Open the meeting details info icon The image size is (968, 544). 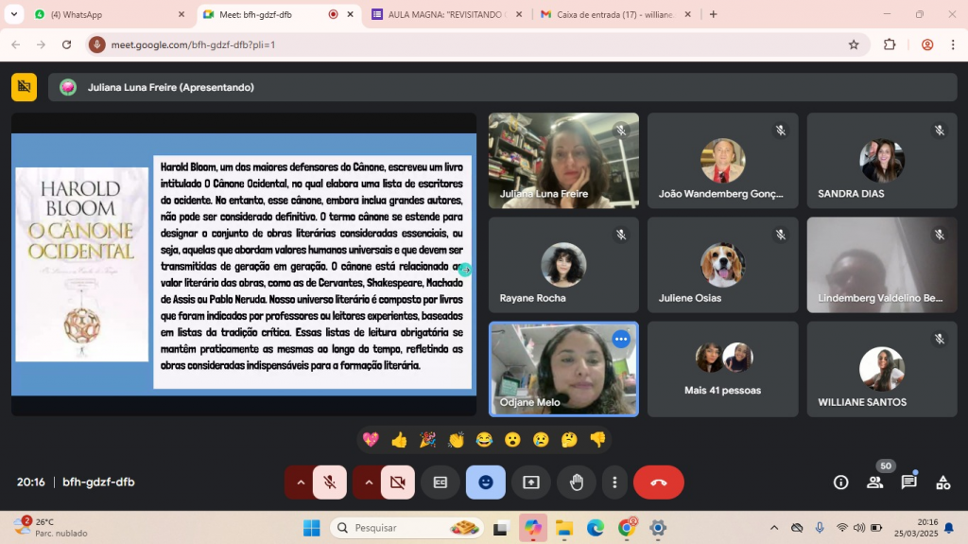tap(840, 483)
